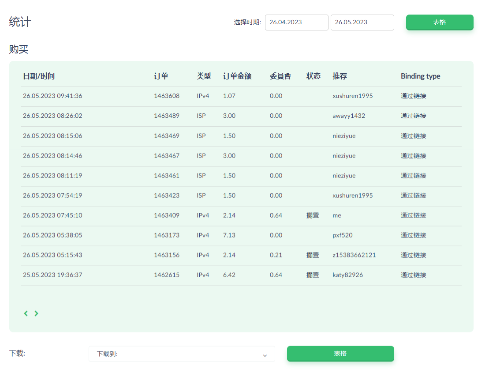Screen dimensions: 489x373
Task: Click referrer me in order 1463409 row
Action: (x=337, y=216)
